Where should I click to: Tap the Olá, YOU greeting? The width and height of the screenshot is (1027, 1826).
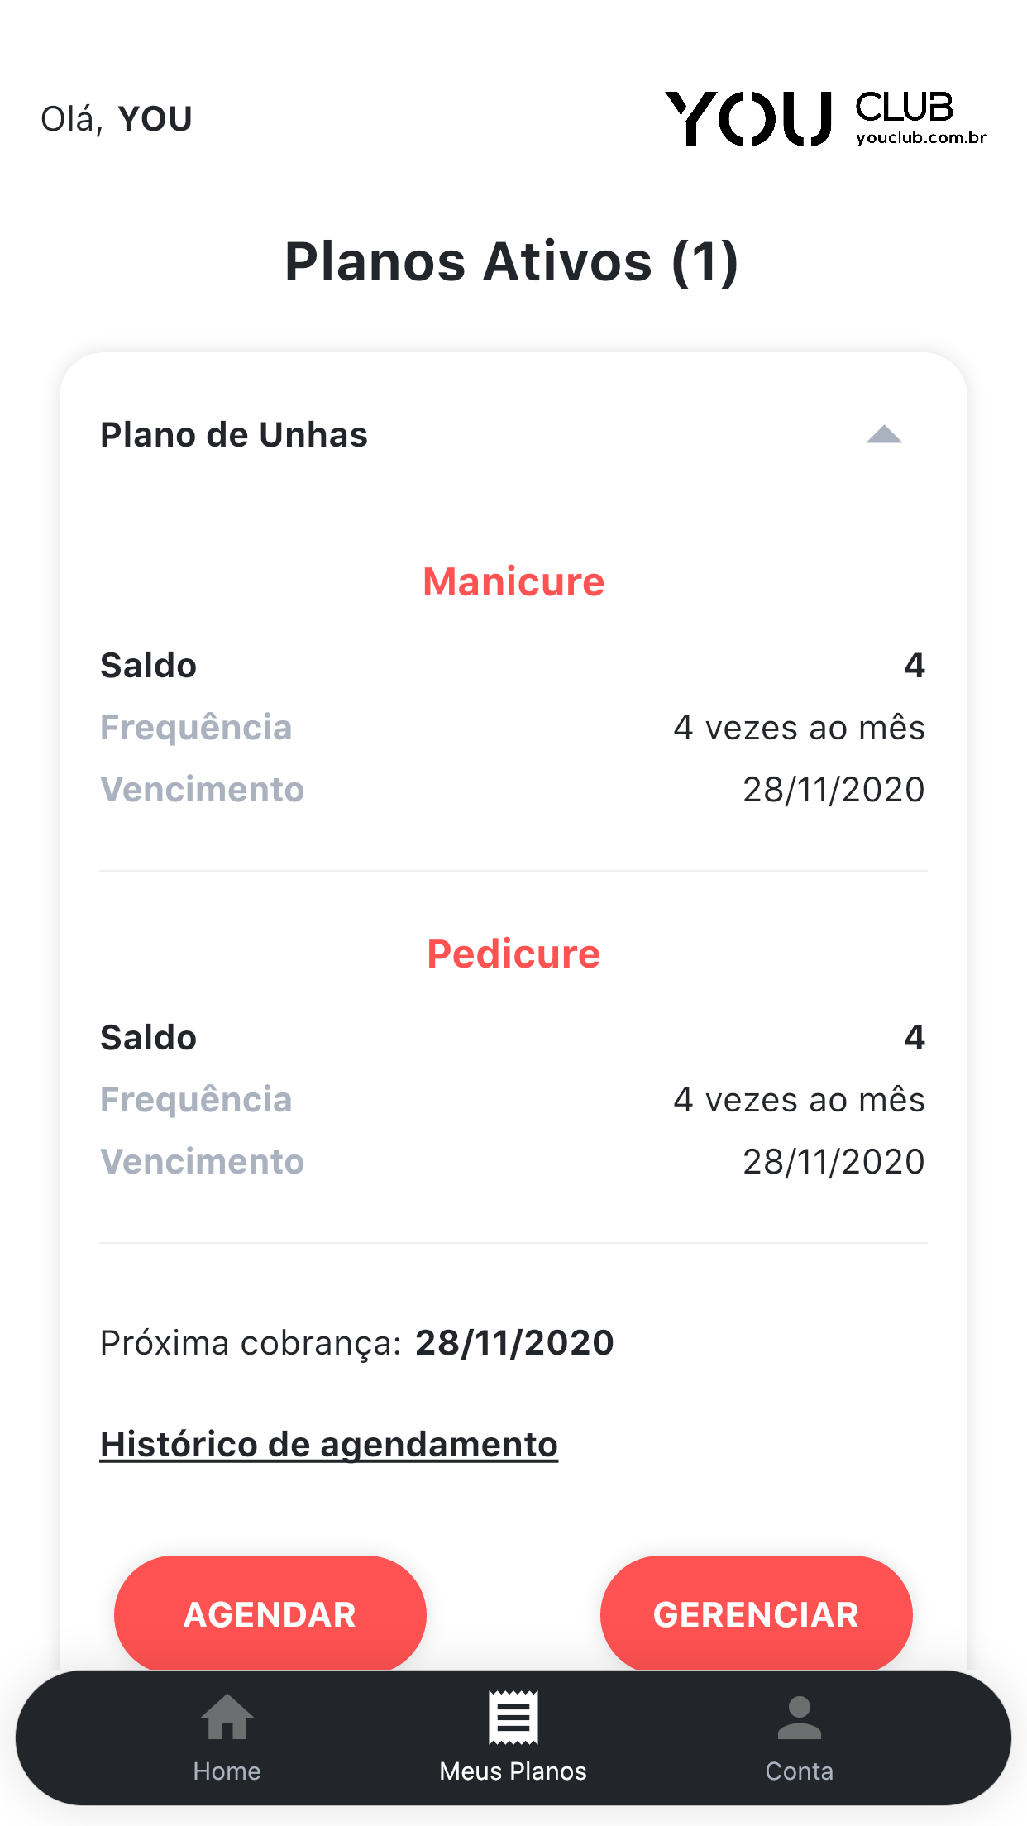pyautogui.click(x=117, y=119)
